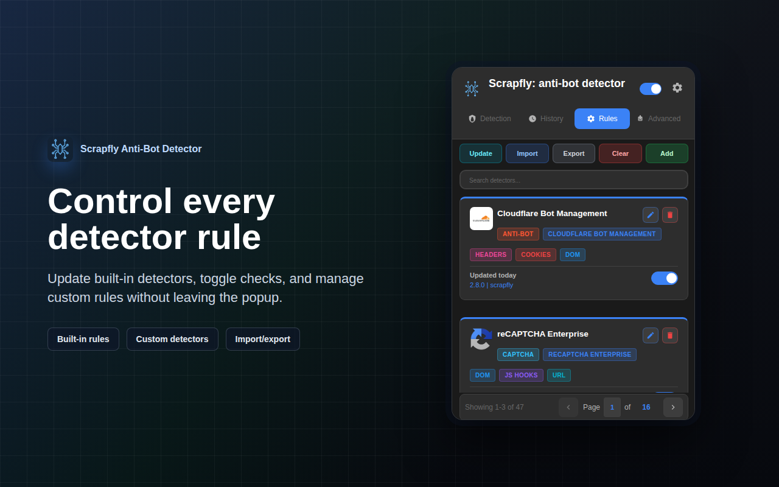Click the Custom detectors pill
Viewport: 779px width, 487px height.
click(x=172, y=339)
